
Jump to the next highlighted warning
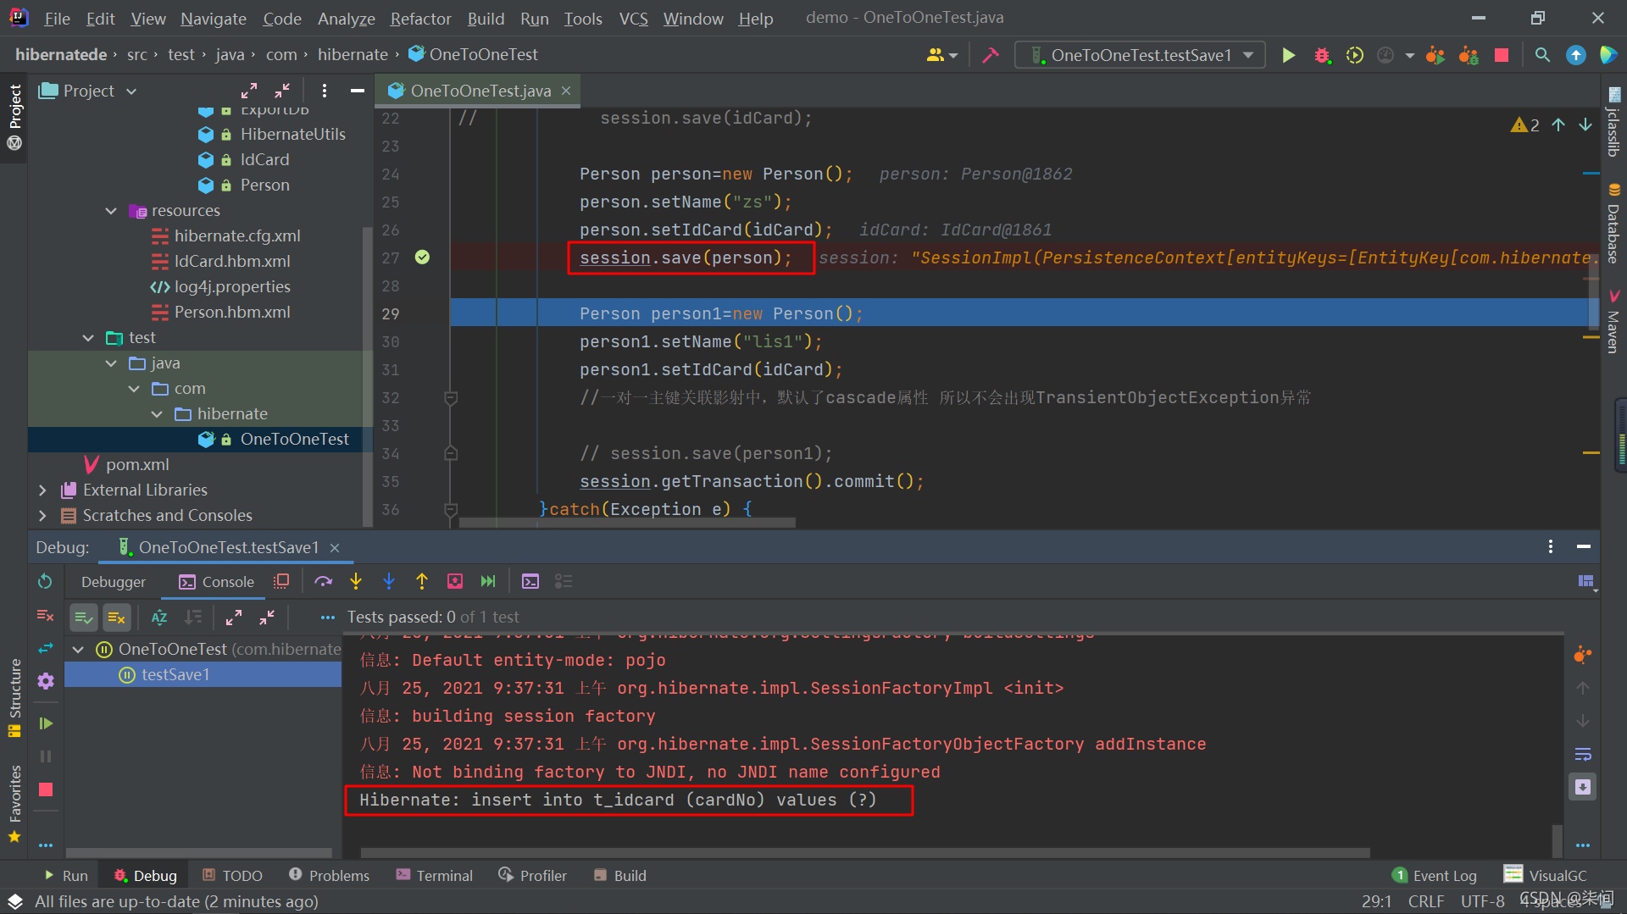click(1585, 125)
